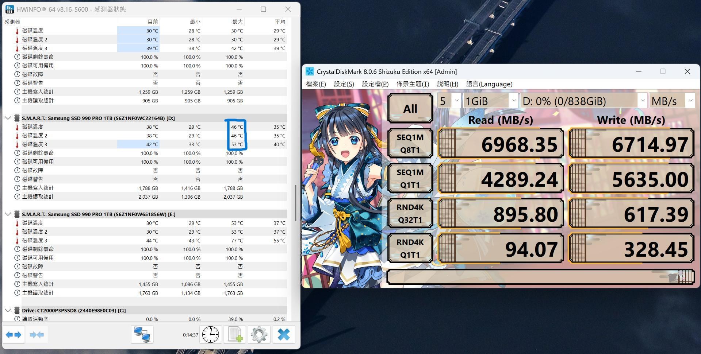Viewport: 701px width, 354px height.
Task: Open the 設定(S) menu
Action: click(x=344, y=84)
